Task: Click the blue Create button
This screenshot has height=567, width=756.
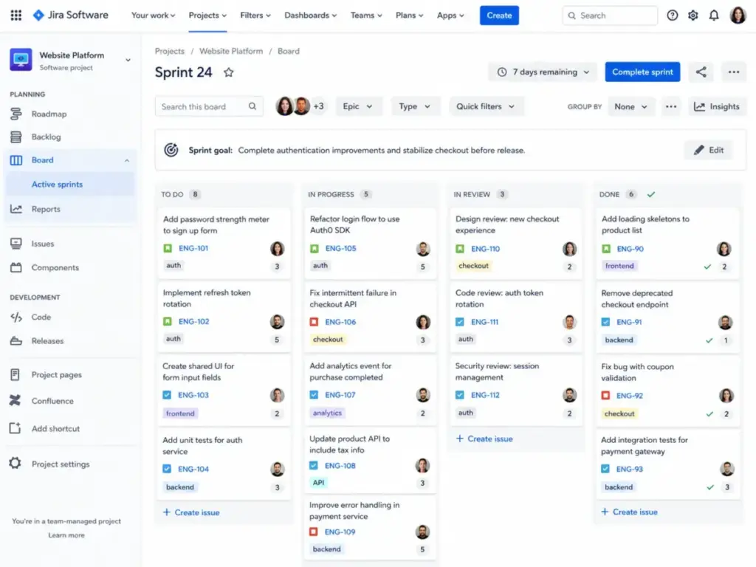Action: [x=499, y=16]
